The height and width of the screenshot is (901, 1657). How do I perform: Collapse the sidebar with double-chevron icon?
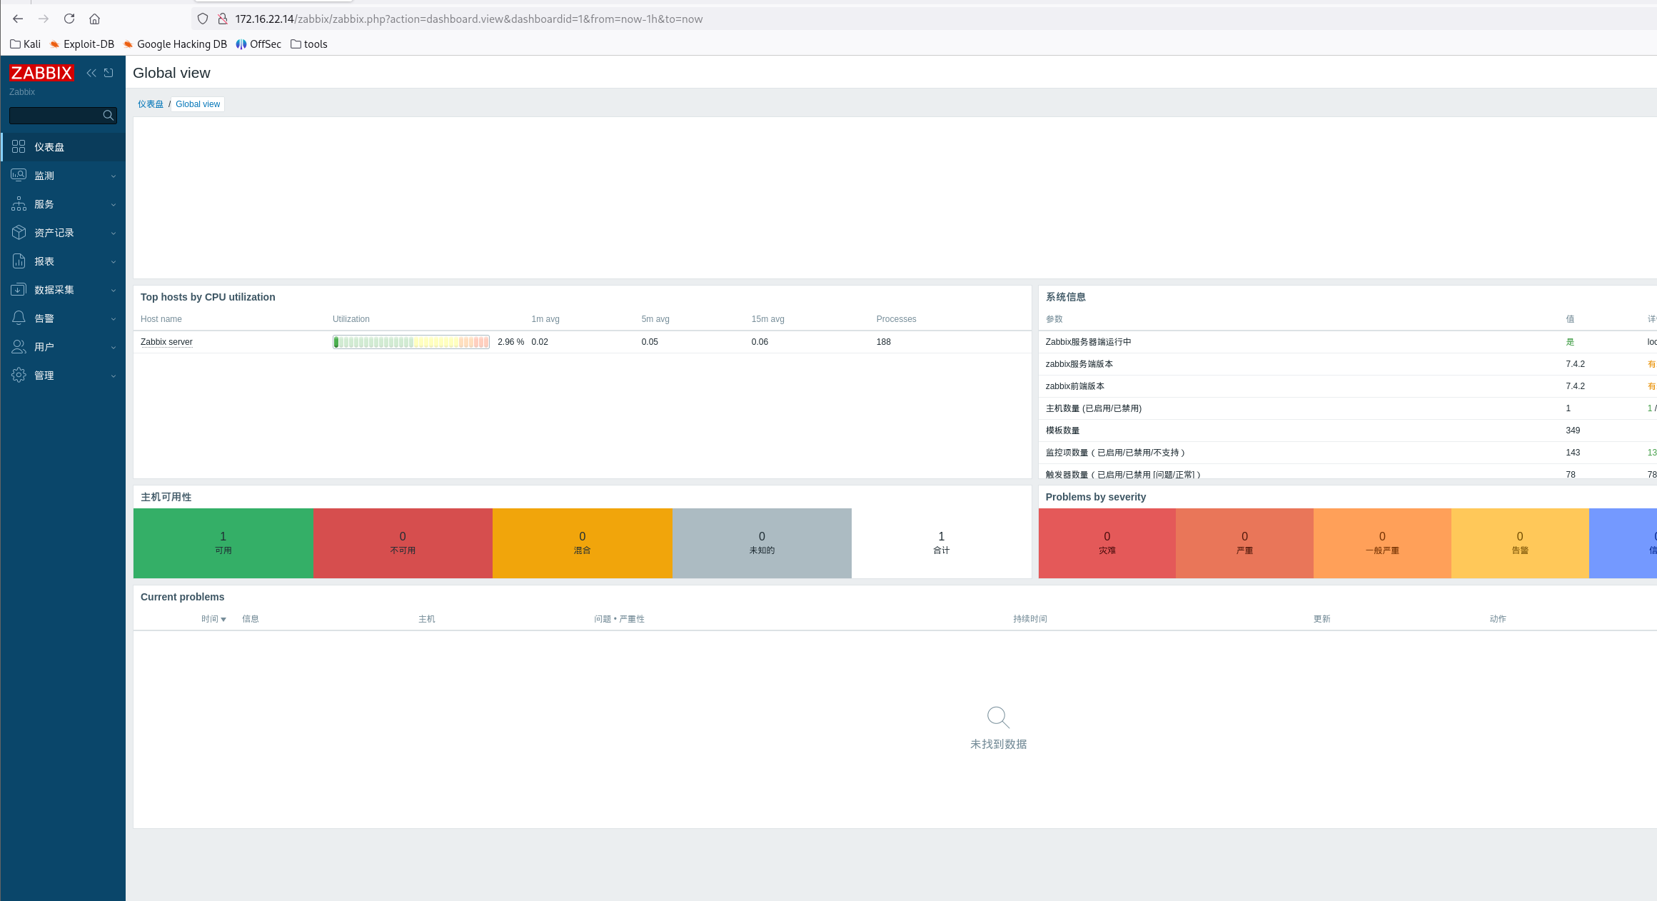(91, 73)
